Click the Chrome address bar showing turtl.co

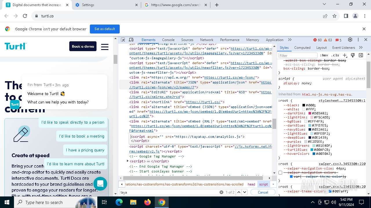[x=177, y=16]
